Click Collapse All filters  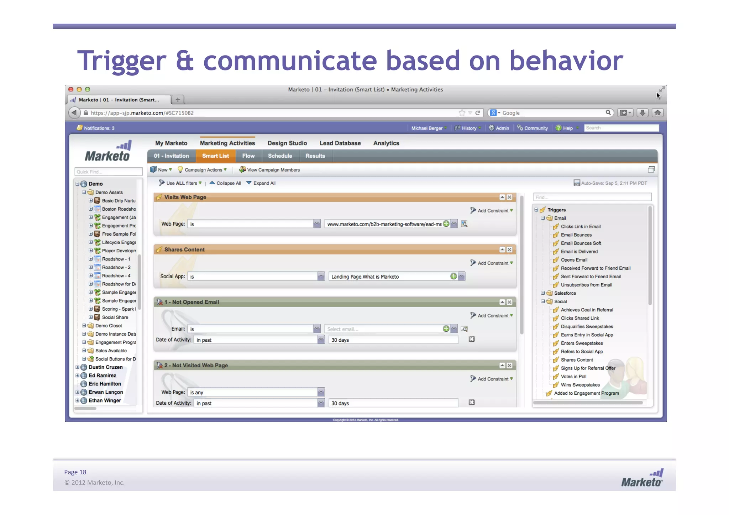(225, 183)
